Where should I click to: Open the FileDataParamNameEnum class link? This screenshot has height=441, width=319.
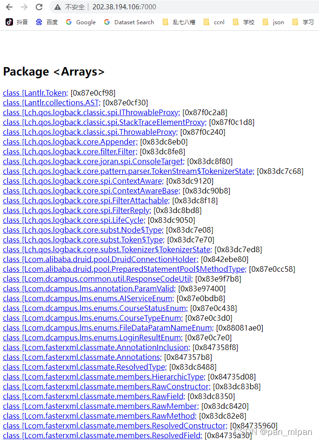[108, 328]
